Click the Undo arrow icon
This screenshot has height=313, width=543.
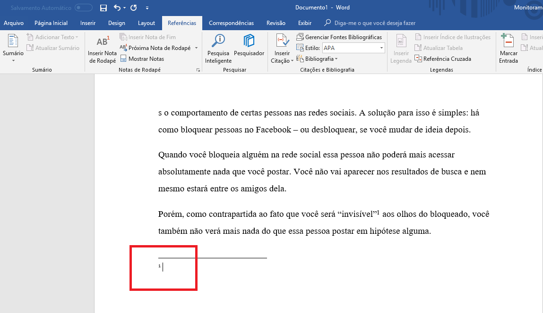point(117,8)
